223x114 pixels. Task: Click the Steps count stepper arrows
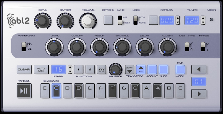coord(70,69)
